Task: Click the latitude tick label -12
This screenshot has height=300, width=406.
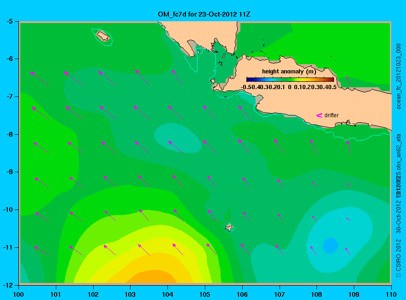Action: [8, 285]
